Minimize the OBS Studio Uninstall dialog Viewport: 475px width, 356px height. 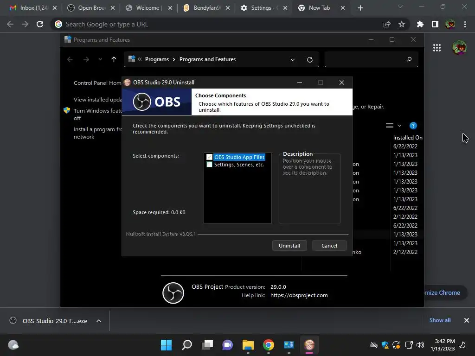pyautogui.click(x=300, y=83)
